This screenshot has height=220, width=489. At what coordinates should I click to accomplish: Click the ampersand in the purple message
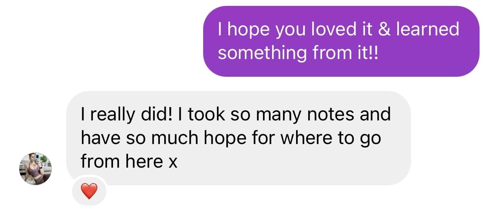tap(384, 30)
